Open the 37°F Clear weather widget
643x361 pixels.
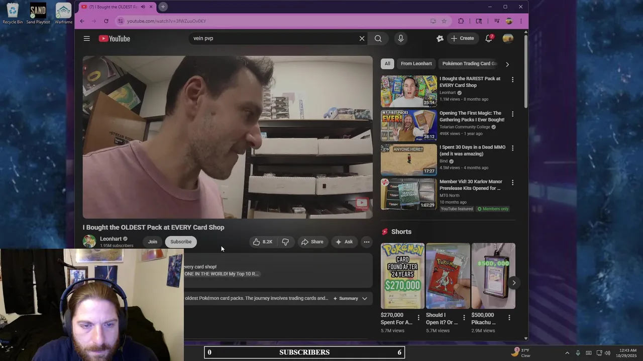pyautogui.click(x=520, y=352)
